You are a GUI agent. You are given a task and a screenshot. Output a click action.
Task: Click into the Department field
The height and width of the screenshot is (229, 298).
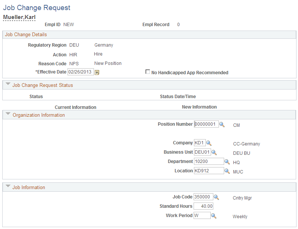point(208,161)
